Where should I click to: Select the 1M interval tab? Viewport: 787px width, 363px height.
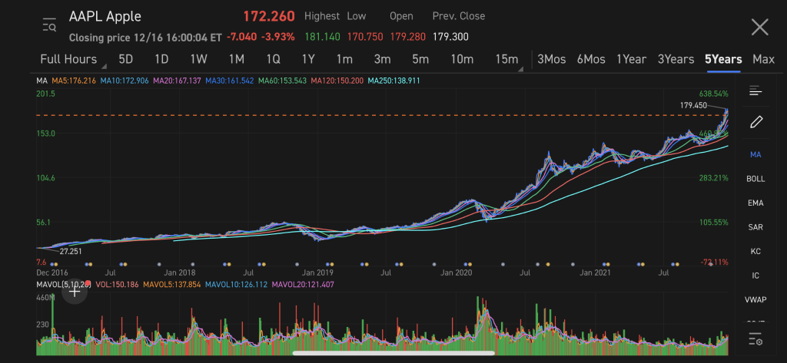237,59
